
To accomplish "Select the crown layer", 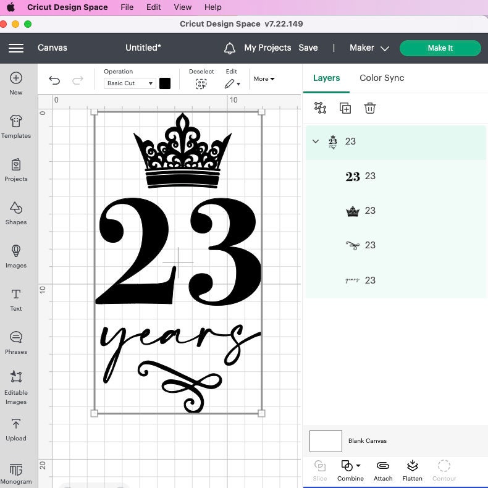I will (x=395, y=211).
